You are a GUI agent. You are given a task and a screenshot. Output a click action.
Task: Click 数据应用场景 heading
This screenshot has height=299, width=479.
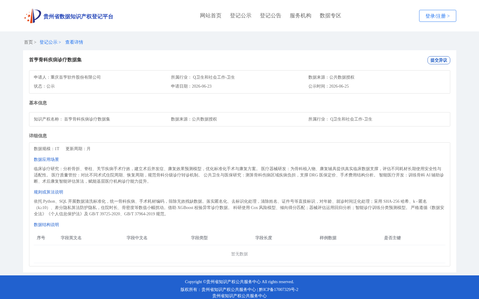(46, 159)
